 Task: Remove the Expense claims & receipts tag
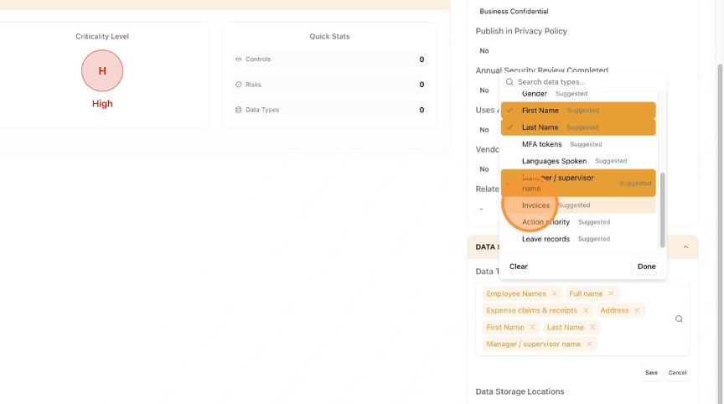pyautogui.click(x=586, y=311)
